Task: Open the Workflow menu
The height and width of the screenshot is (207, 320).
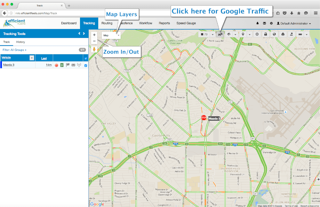Action: (146, 23)
